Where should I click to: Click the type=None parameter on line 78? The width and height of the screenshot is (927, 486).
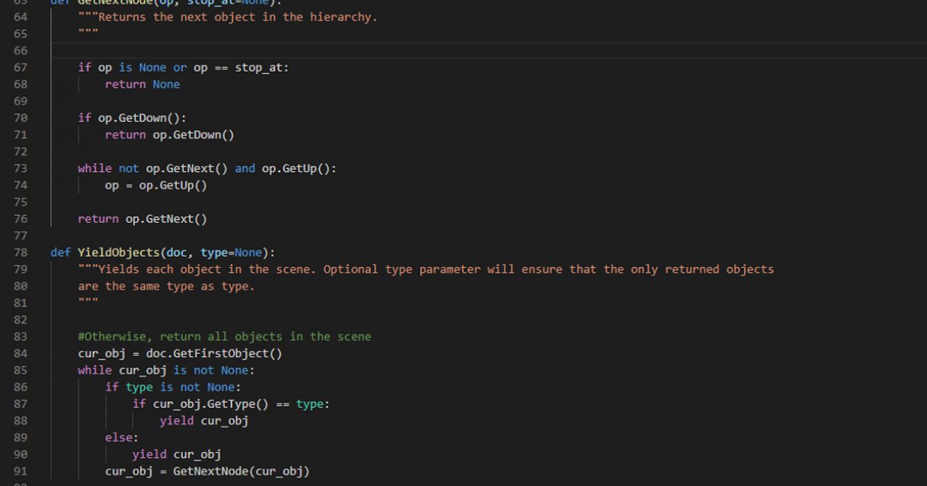coord(234,252)
